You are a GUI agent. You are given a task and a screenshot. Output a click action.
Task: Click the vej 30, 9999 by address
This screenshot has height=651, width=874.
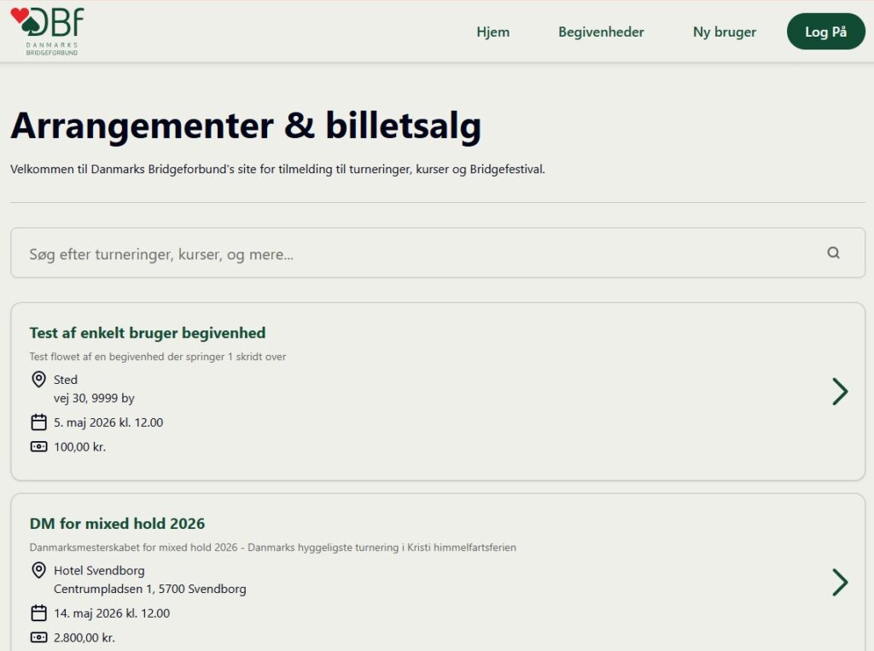pyautogui.click(x=94, y=398)
